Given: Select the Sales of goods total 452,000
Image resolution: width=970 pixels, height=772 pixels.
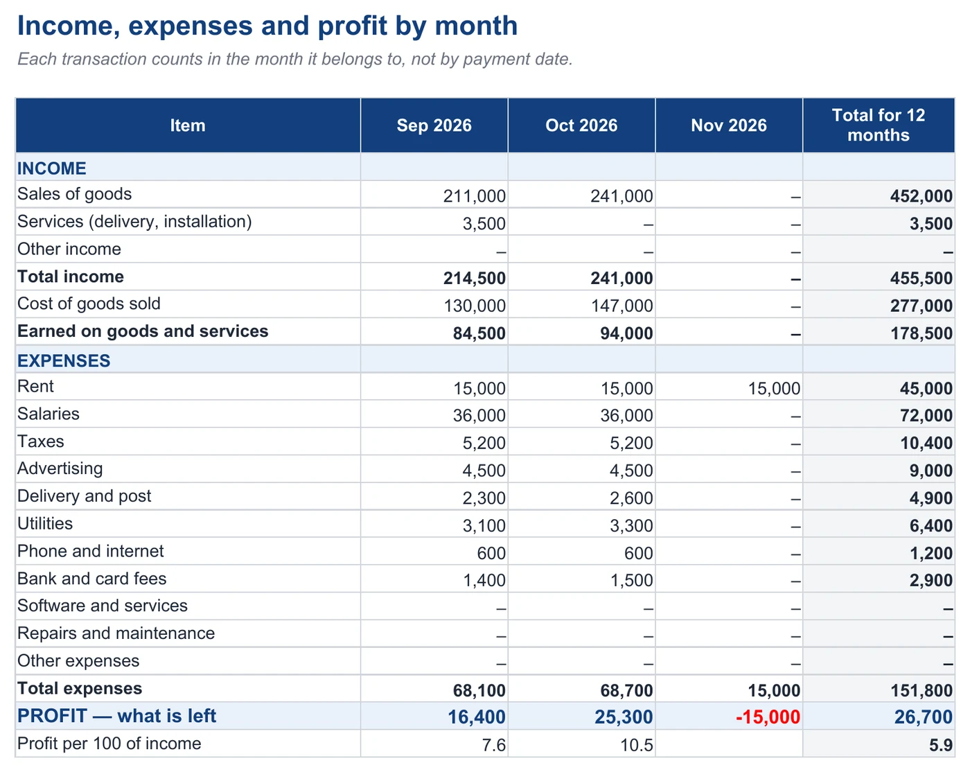Looking at the screenshot, I should 921,196.
